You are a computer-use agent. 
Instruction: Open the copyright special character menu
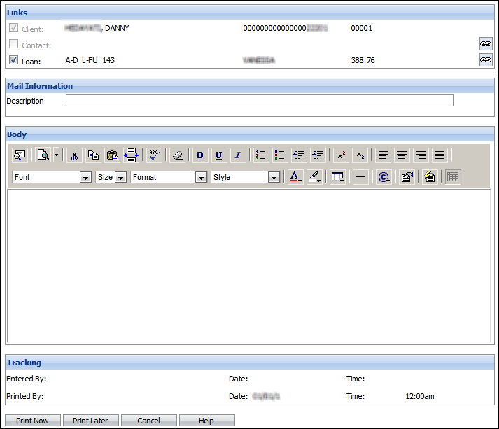pyautogui.click(x=384, y=177)
